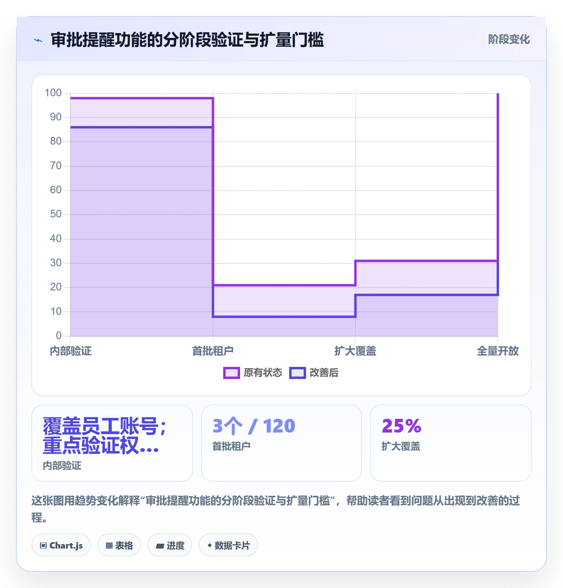Open the 内部验证 data card
The image size is (563, 588).
click(x=112, y=443)
